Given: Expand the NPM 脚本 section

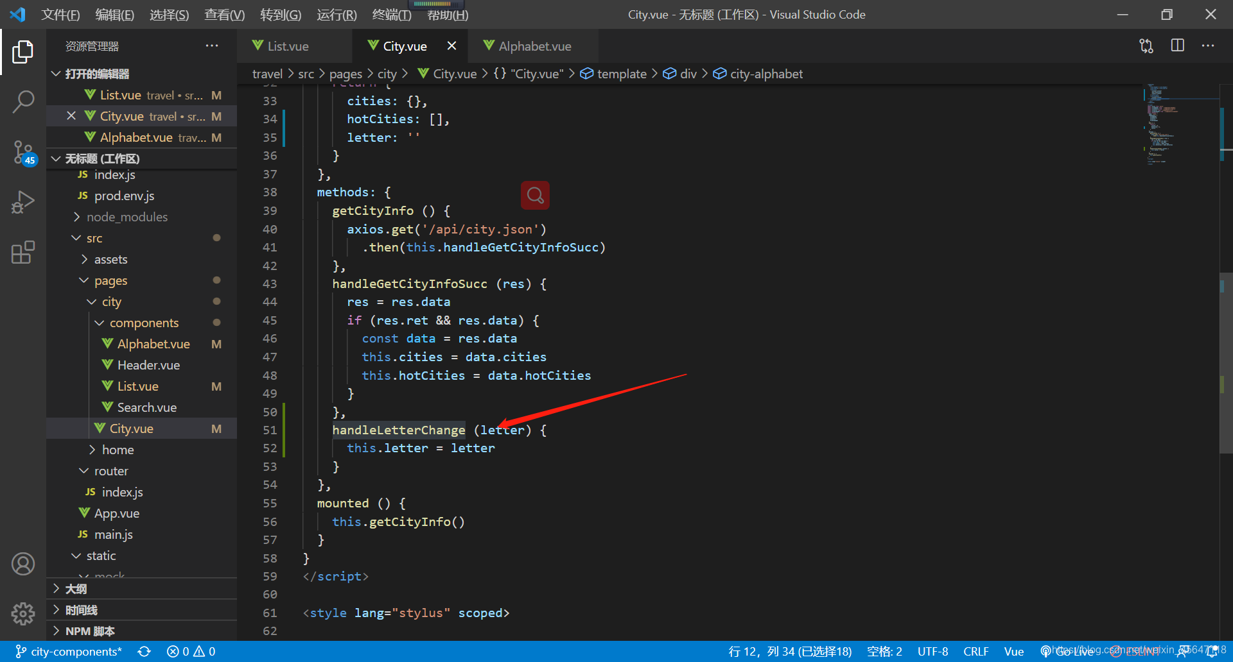Looking at the screenshot, I should pyautogui.click(x=141, y=631).
